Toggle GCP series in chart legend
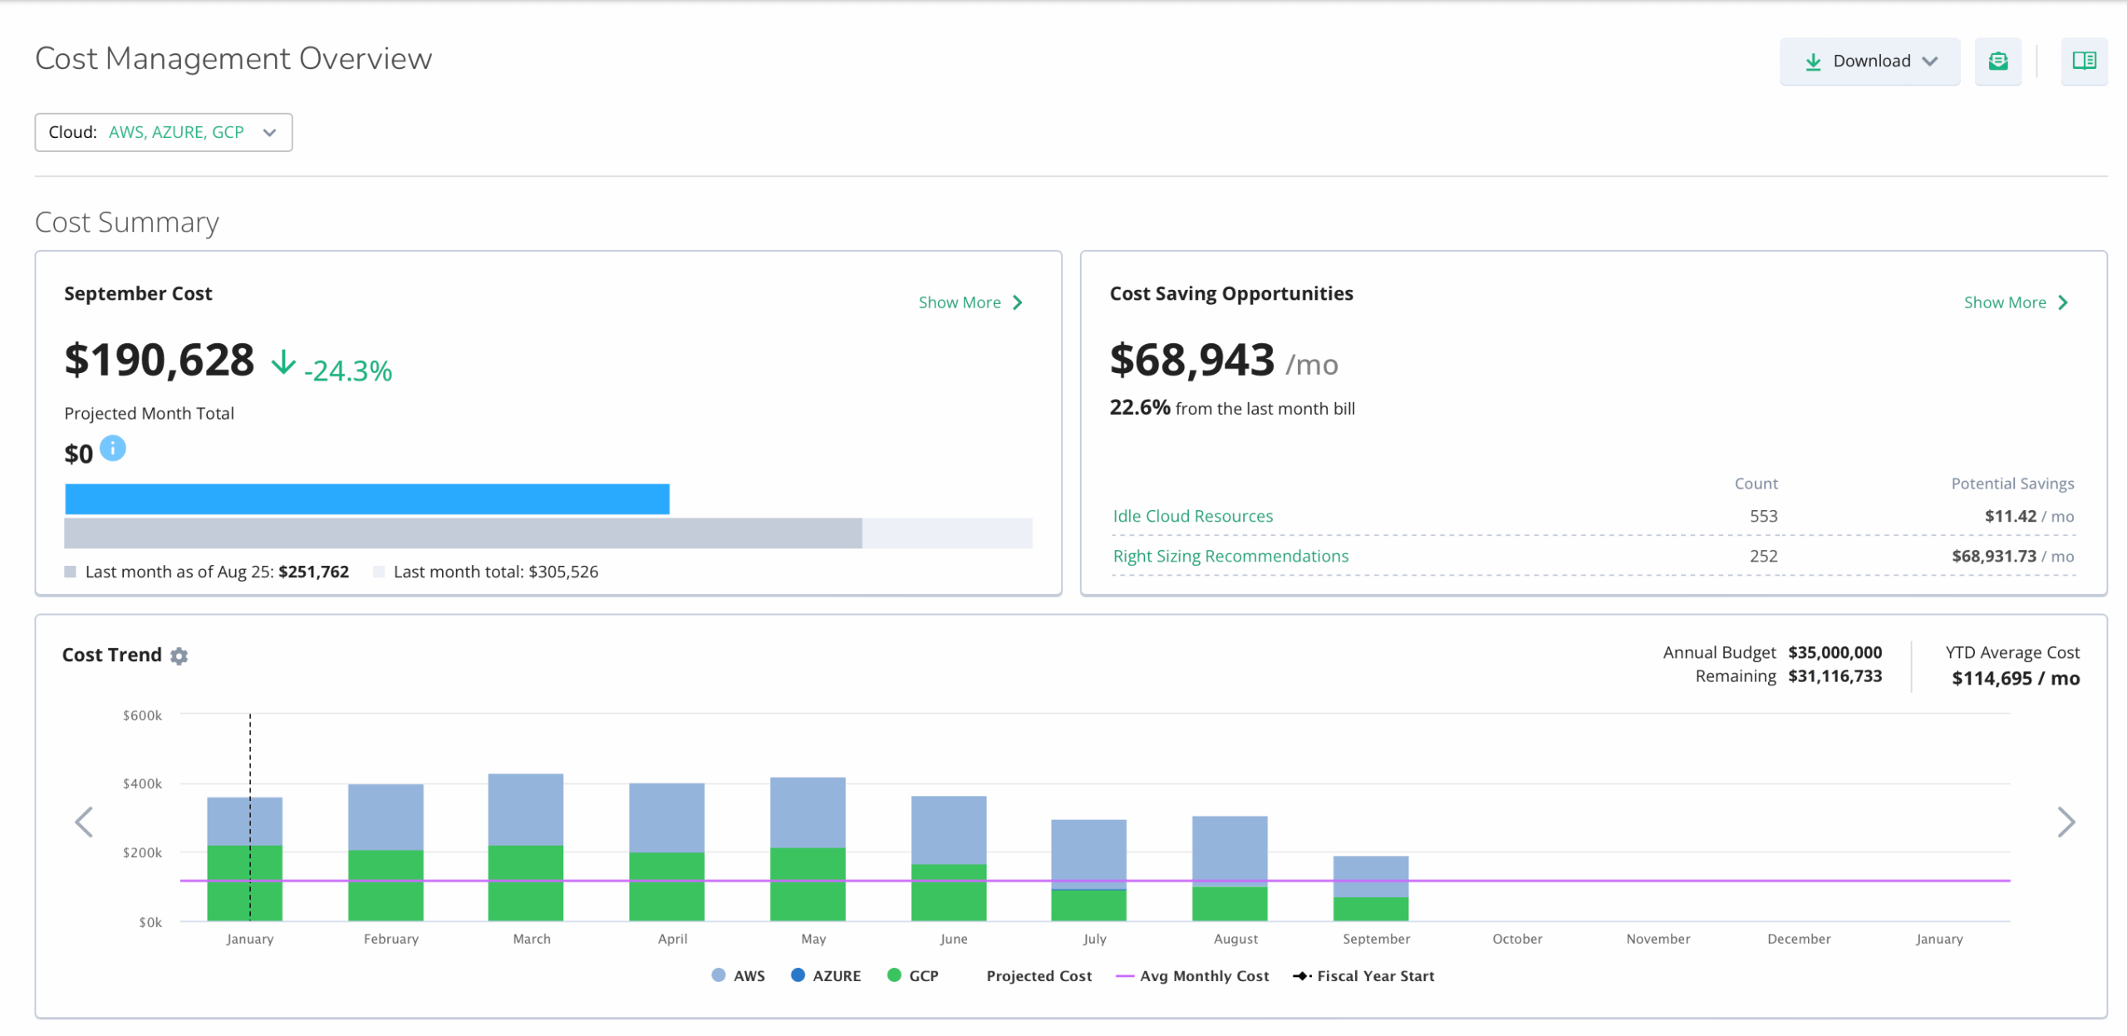The width and height of the screenshot is (2127, 1036). (913, 975)
